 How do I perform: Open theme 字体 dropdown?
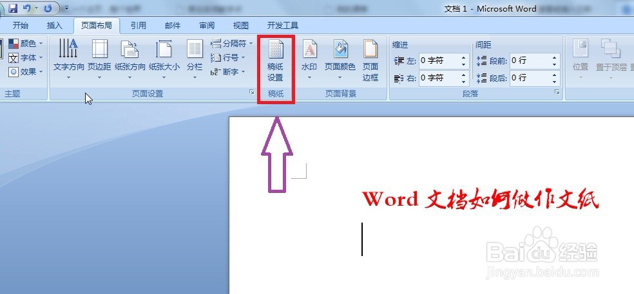pyautogui.click(x=26, y=58)
